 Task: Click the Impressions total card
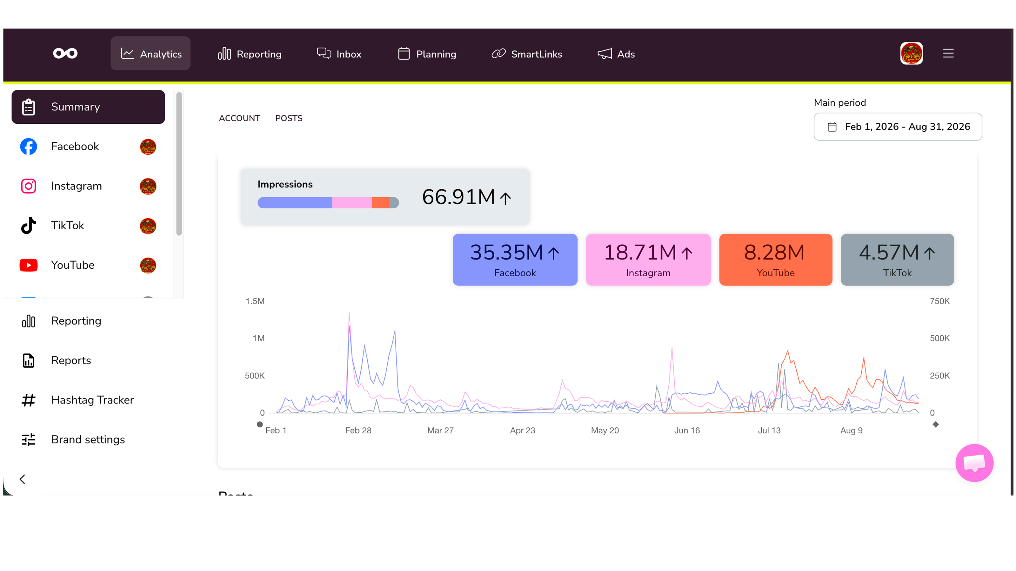click(385, 197)
